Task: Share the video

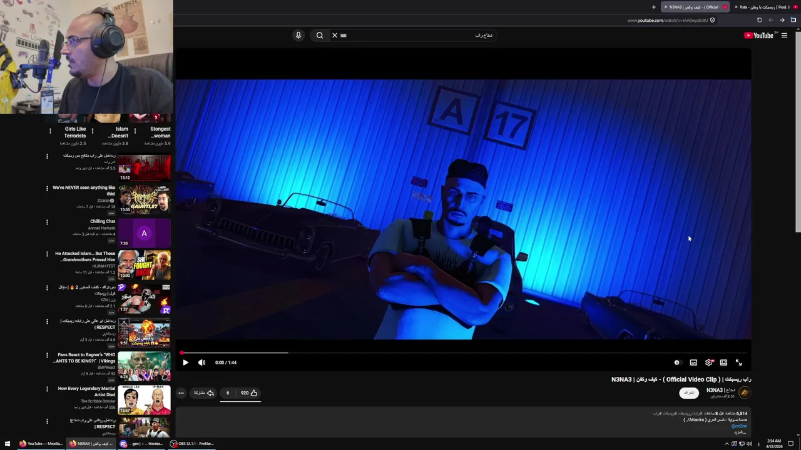Action: coord(203,393)
